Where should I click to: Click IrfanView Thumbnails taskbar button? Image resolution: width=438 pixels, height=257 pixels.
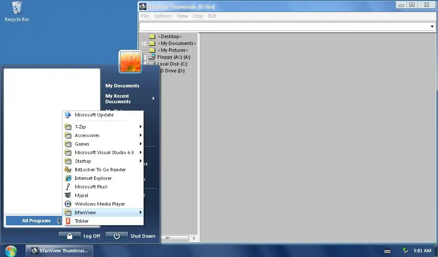[x=59, y=251]
